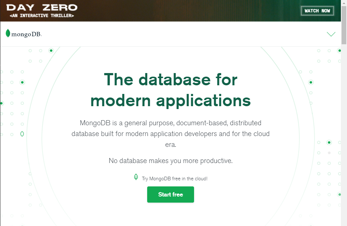The height and width of the screenshot is (226, 347).
Task: Open the Day Zero banner title
Action: (42, 8)
